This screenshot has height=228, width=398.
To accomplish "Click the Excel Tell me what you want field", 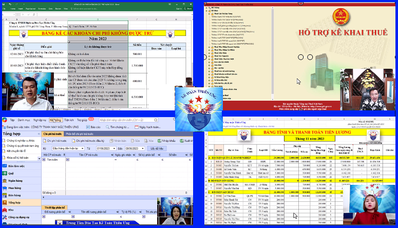I will click(85, 9).
